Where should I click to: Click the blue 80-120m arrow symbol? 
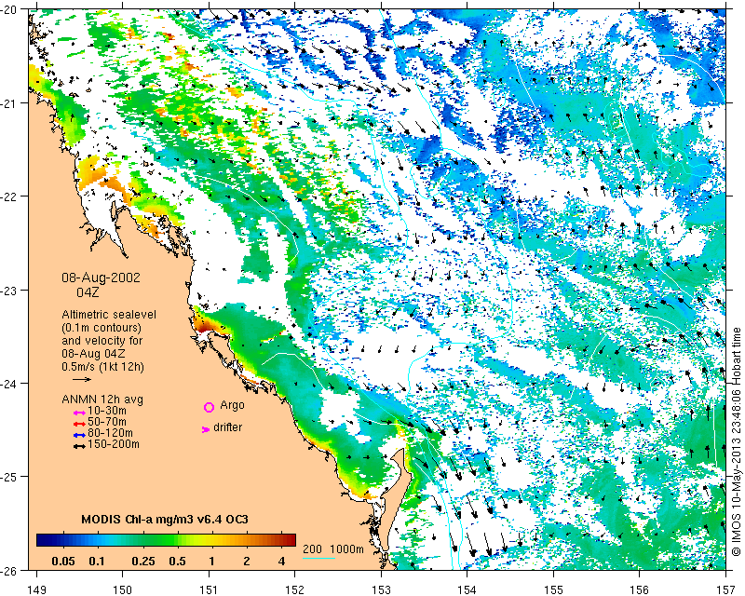tap(79, 435)
